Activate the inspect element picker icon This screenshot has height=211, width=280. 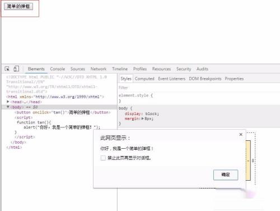tap(7, 69)
